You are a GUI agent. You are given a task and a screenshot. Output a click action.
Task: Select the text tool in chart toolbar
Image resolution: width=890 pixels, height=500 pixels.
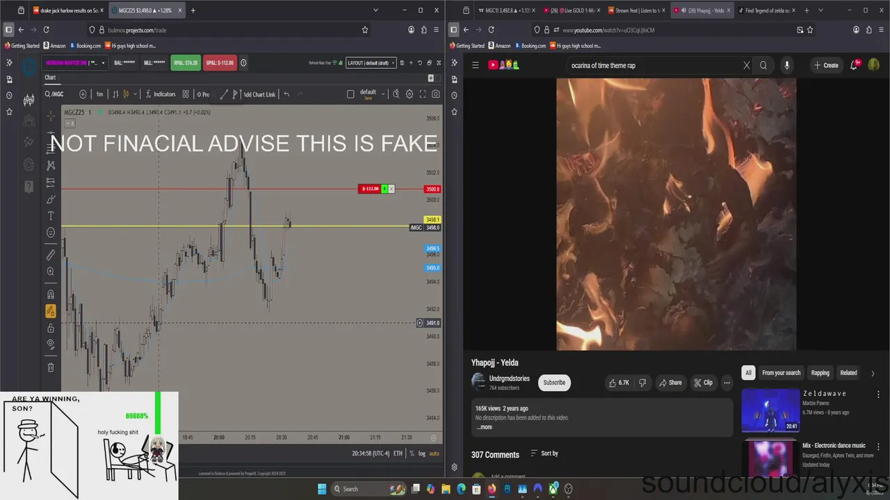51,216
